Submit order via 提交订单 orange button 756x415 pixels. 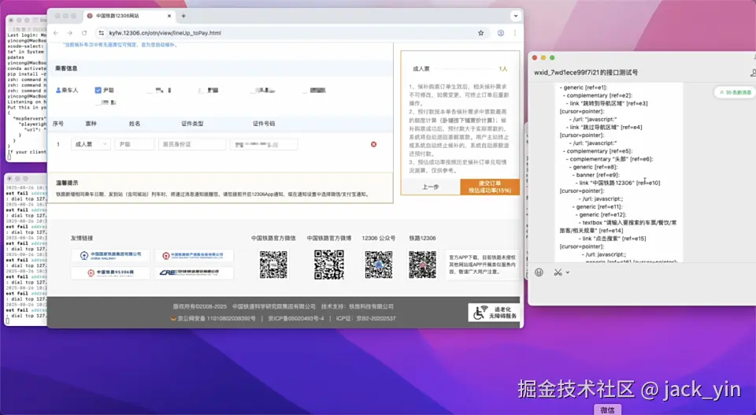pyautogui.click(x=490, y=187)
